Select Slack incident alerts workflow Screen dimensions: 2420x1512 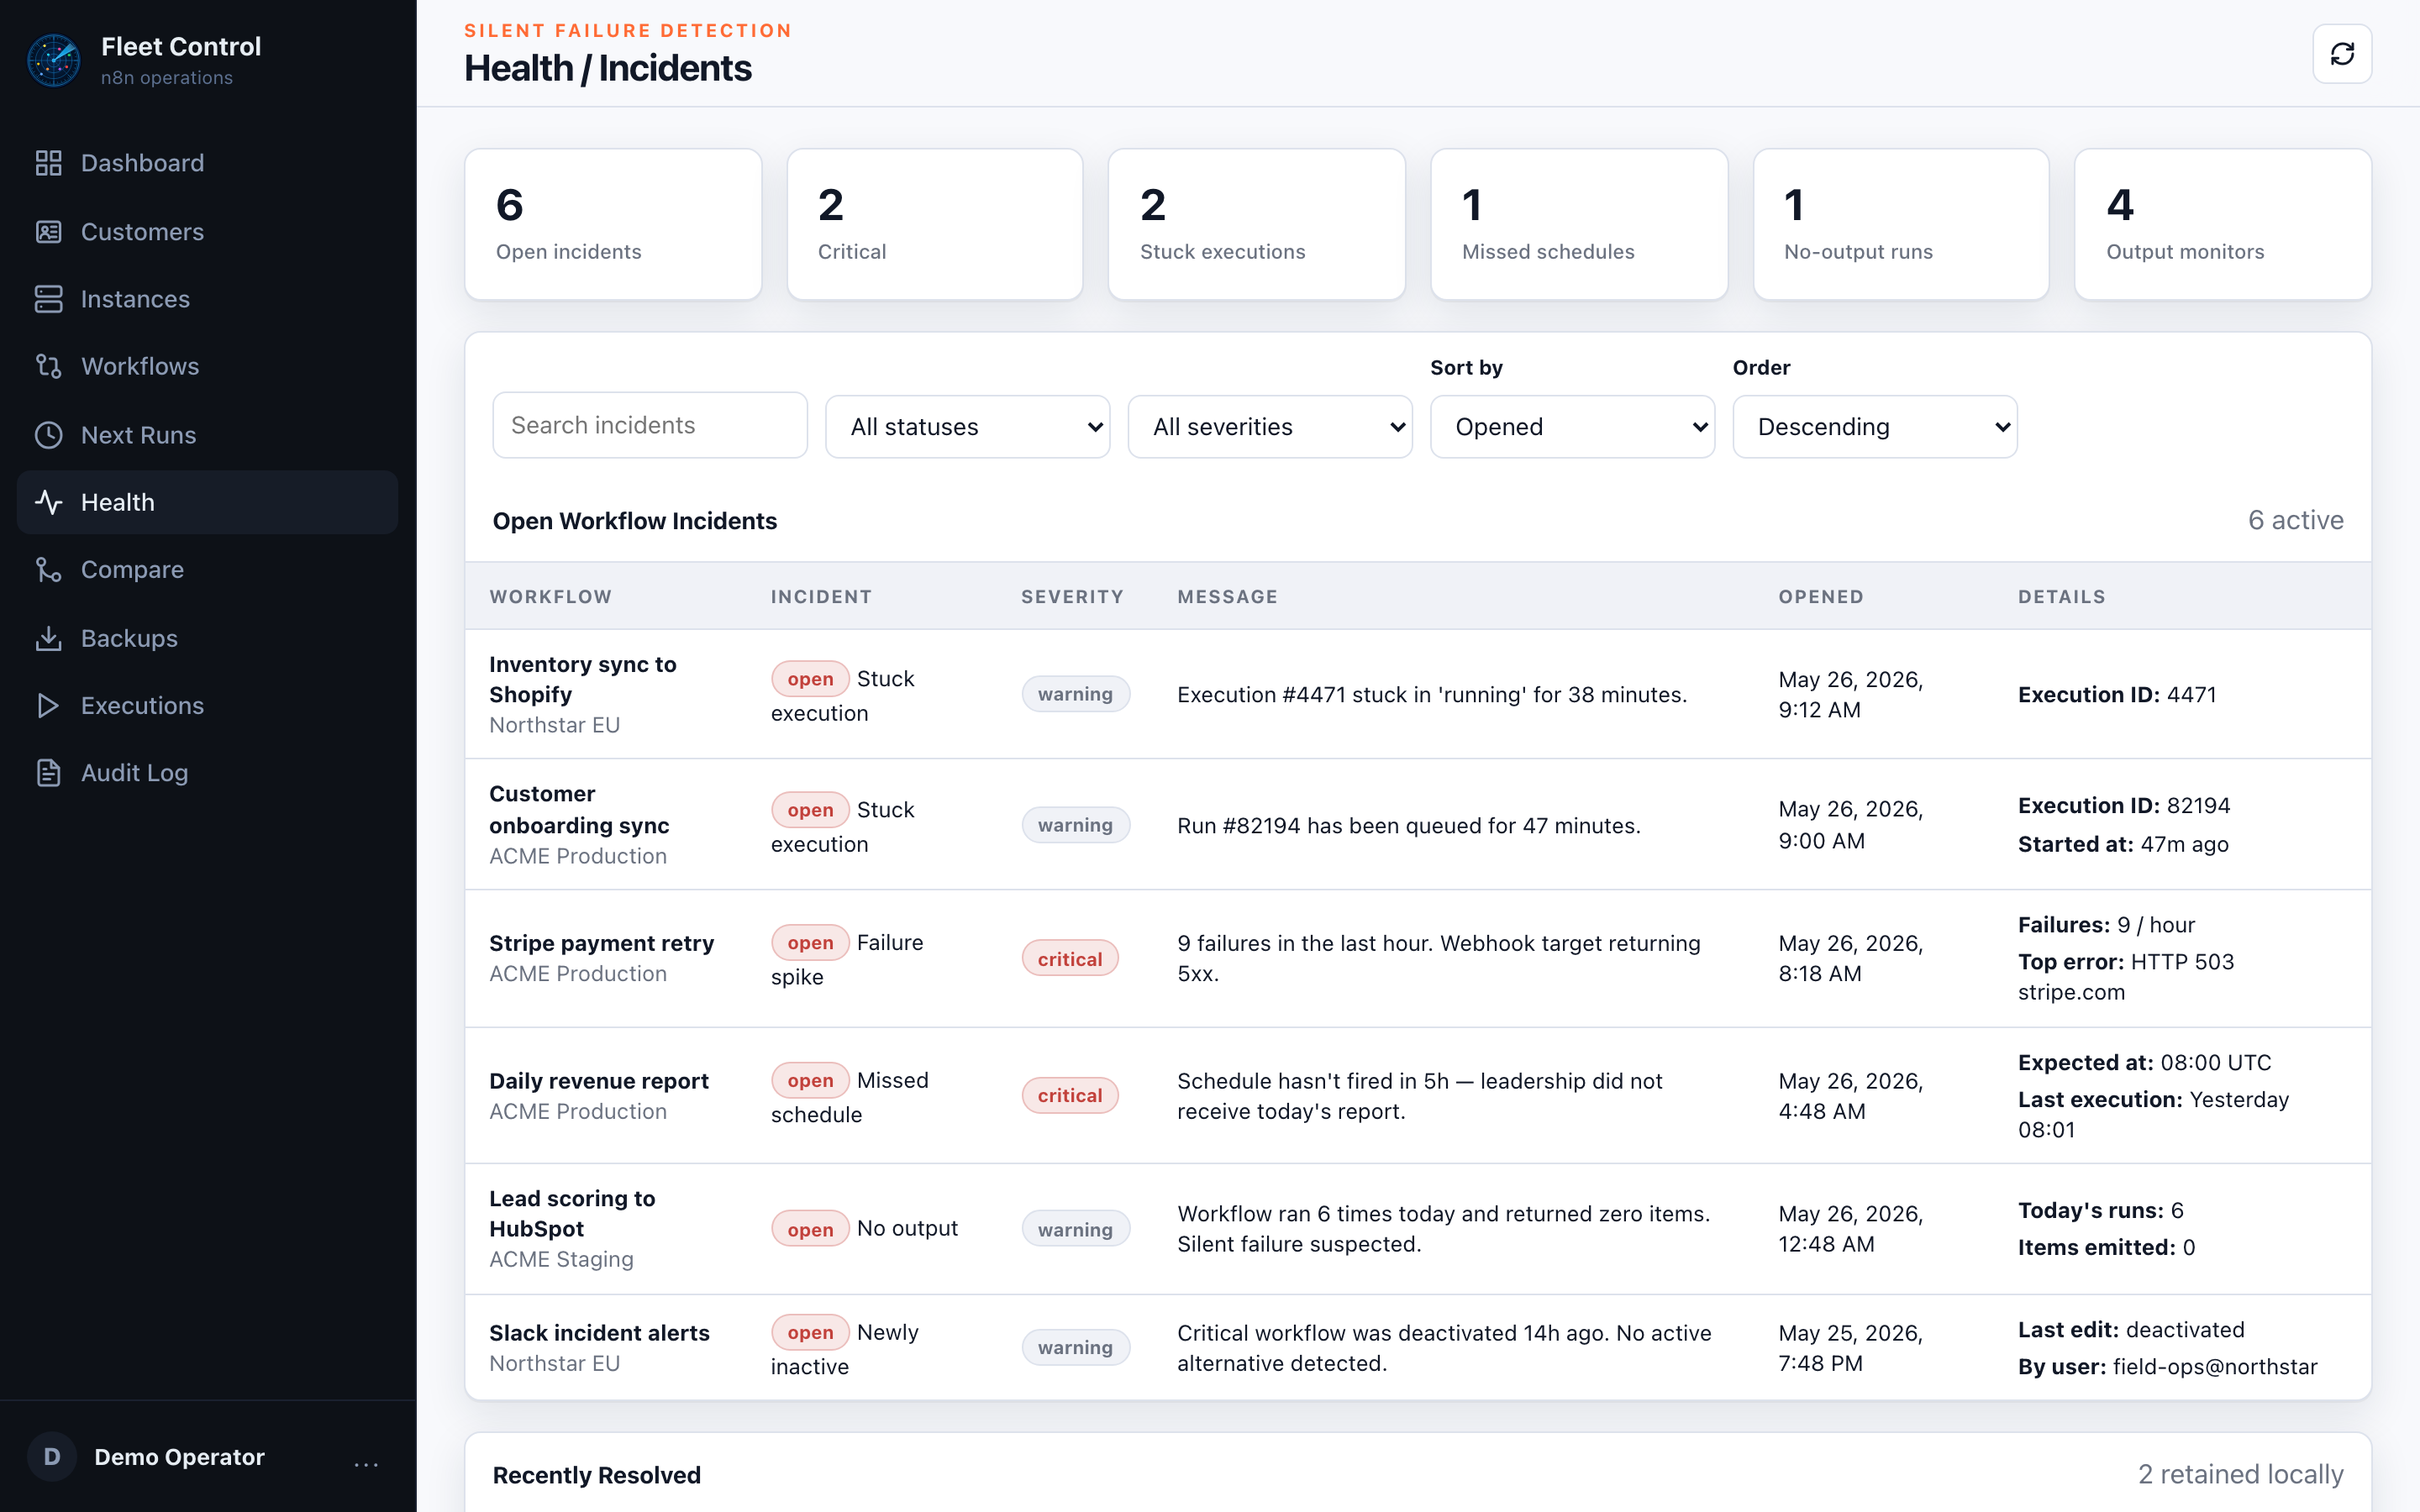[599, 1333]
